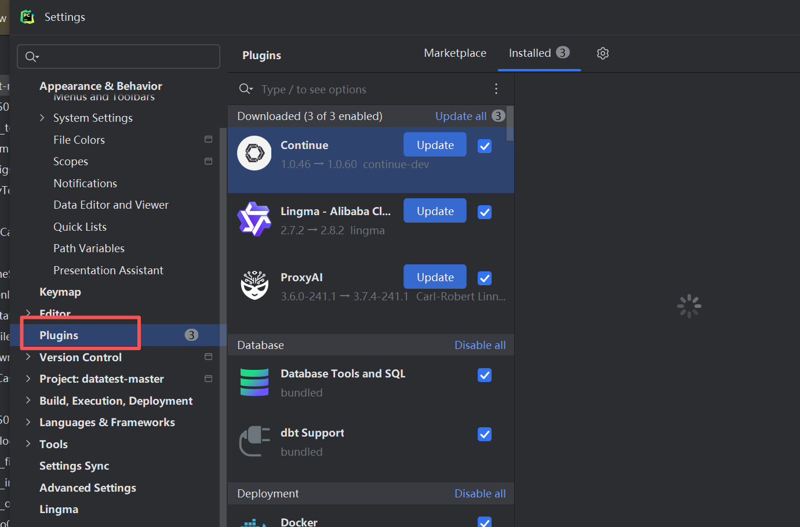
Task: Update the ProxyAI plugin
Action: click(x=435, y=277)
